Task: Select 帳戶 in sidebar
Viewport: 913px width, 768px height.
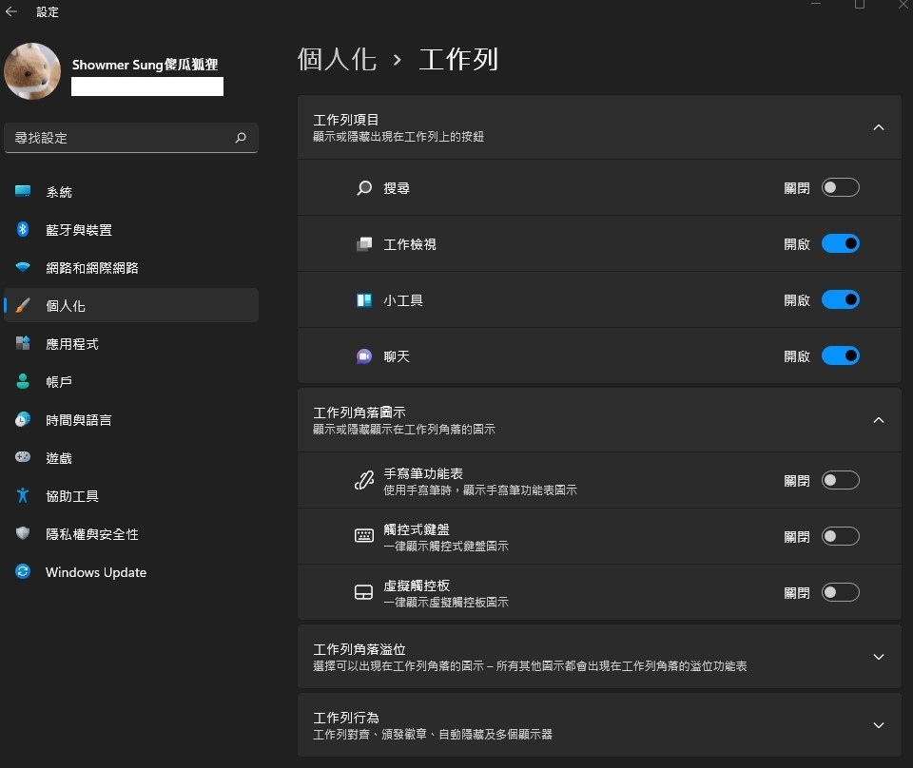Action: (131, 382)
